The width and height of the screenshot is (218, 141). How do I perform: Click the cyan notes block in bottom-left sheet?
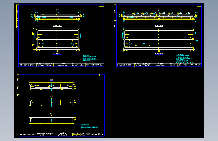click(x=90, y=126)
